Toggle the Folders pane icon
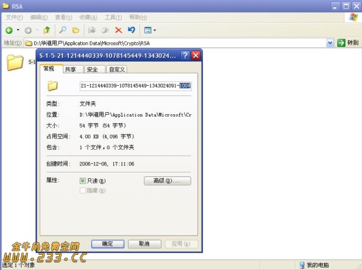The height and width of the screenshot is (270, 362). [x=76, y=30]
